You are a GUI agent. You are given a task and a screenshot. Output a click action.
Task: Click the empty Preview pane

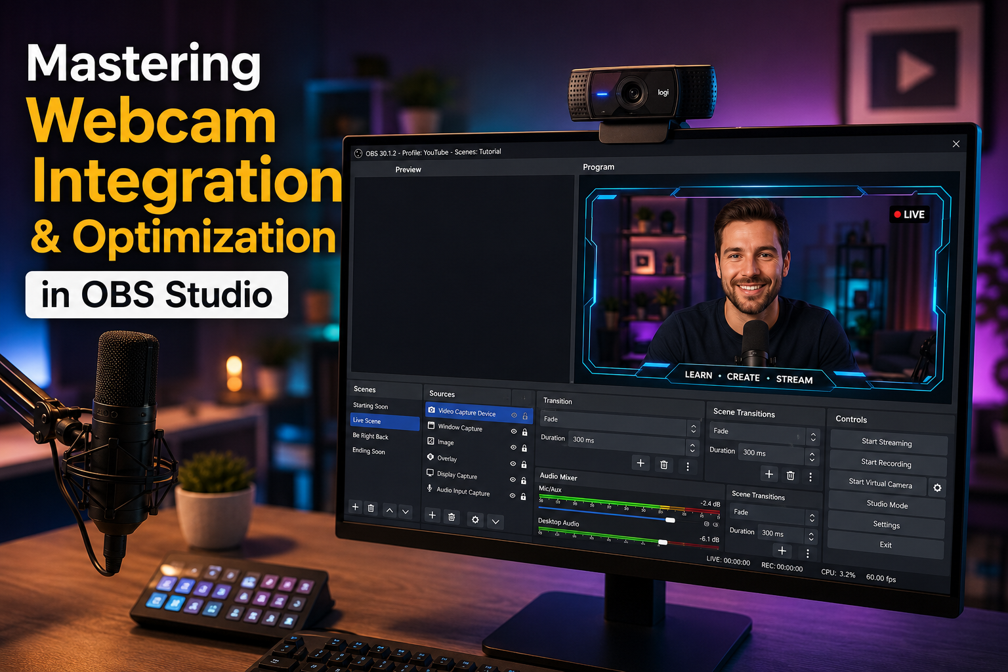pyautogui.click(x=462, y=278)
